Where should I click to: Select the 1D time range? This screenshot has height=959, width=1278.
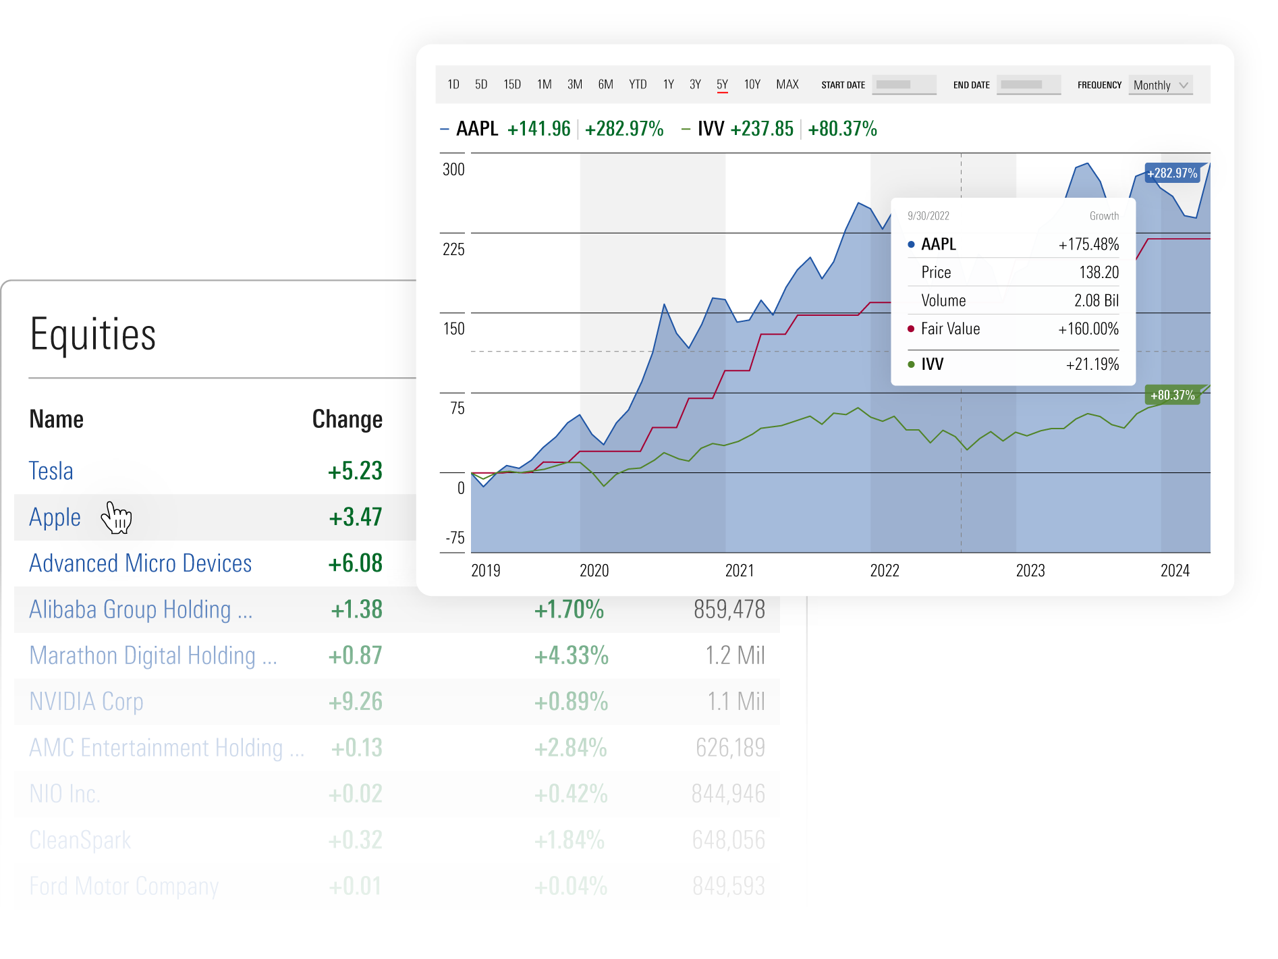453,84
